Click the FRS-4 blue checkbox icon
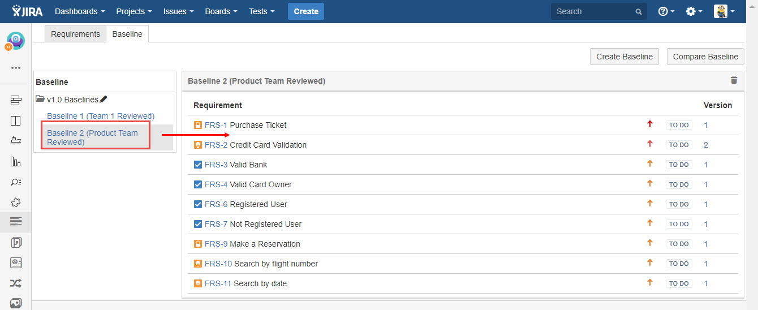The image size is (758, 310). [x=198, y=184]
